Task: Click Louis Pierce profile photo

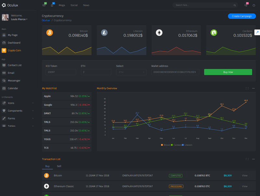Action: pos(5,18)
